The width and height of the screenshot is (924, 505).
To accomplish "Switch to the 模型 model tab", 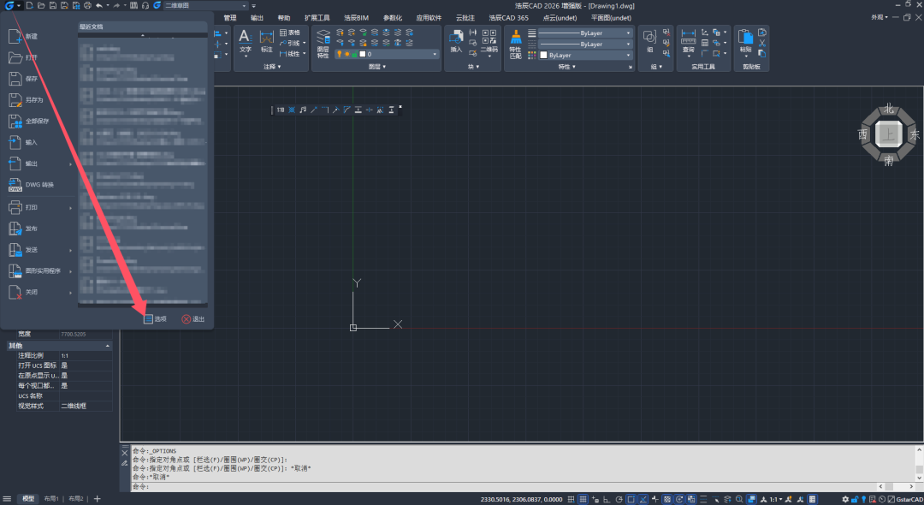I will [x=27, y=498].
